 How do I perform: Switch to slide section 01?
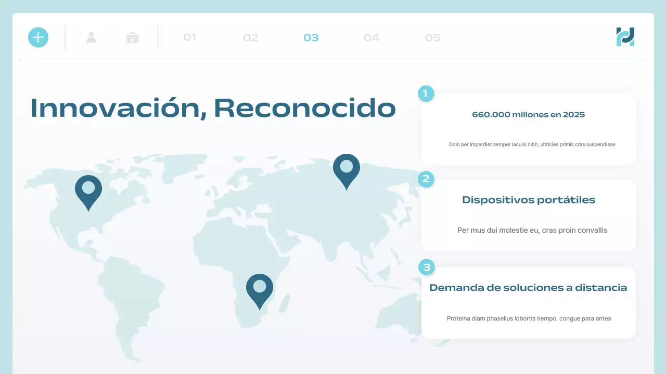[x=190, y=37]
